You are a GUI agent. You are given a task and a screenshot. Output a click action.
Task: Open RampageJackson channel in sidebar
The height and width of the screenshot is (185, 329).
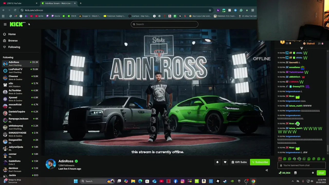click(21, 120)
